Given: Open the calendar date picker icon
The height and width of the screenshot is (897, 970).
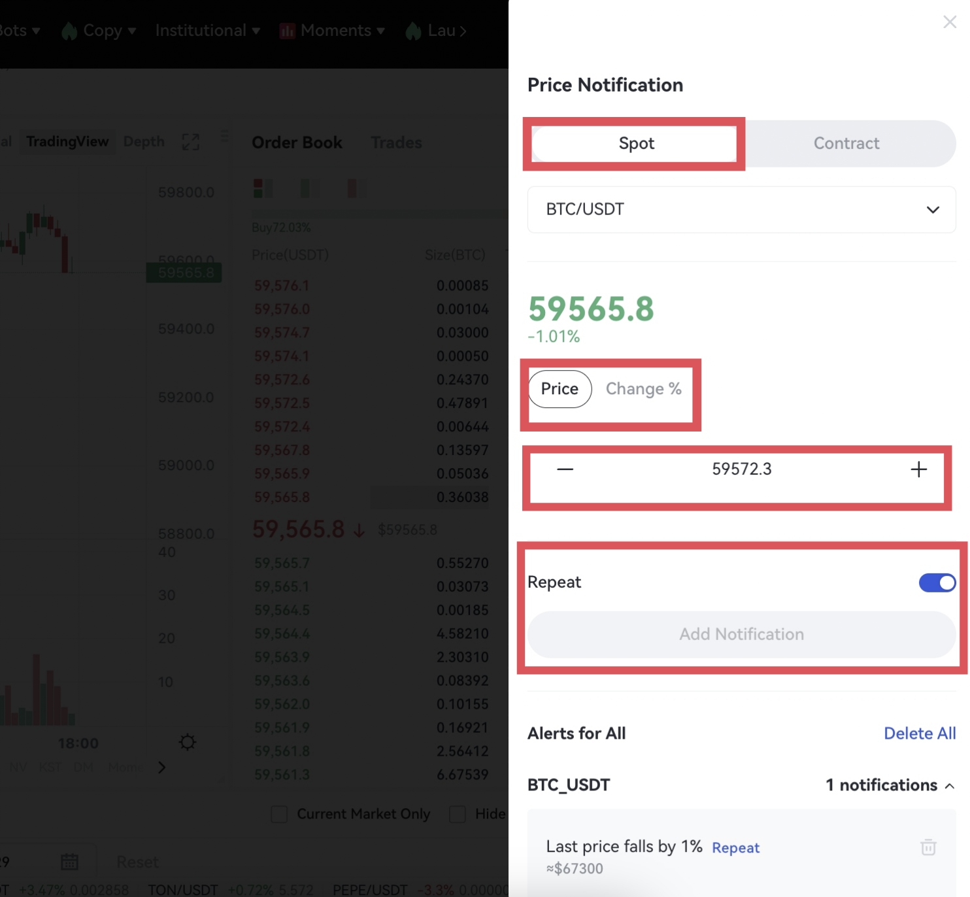Looking at the screenshot, I should [x=69, y=862].
